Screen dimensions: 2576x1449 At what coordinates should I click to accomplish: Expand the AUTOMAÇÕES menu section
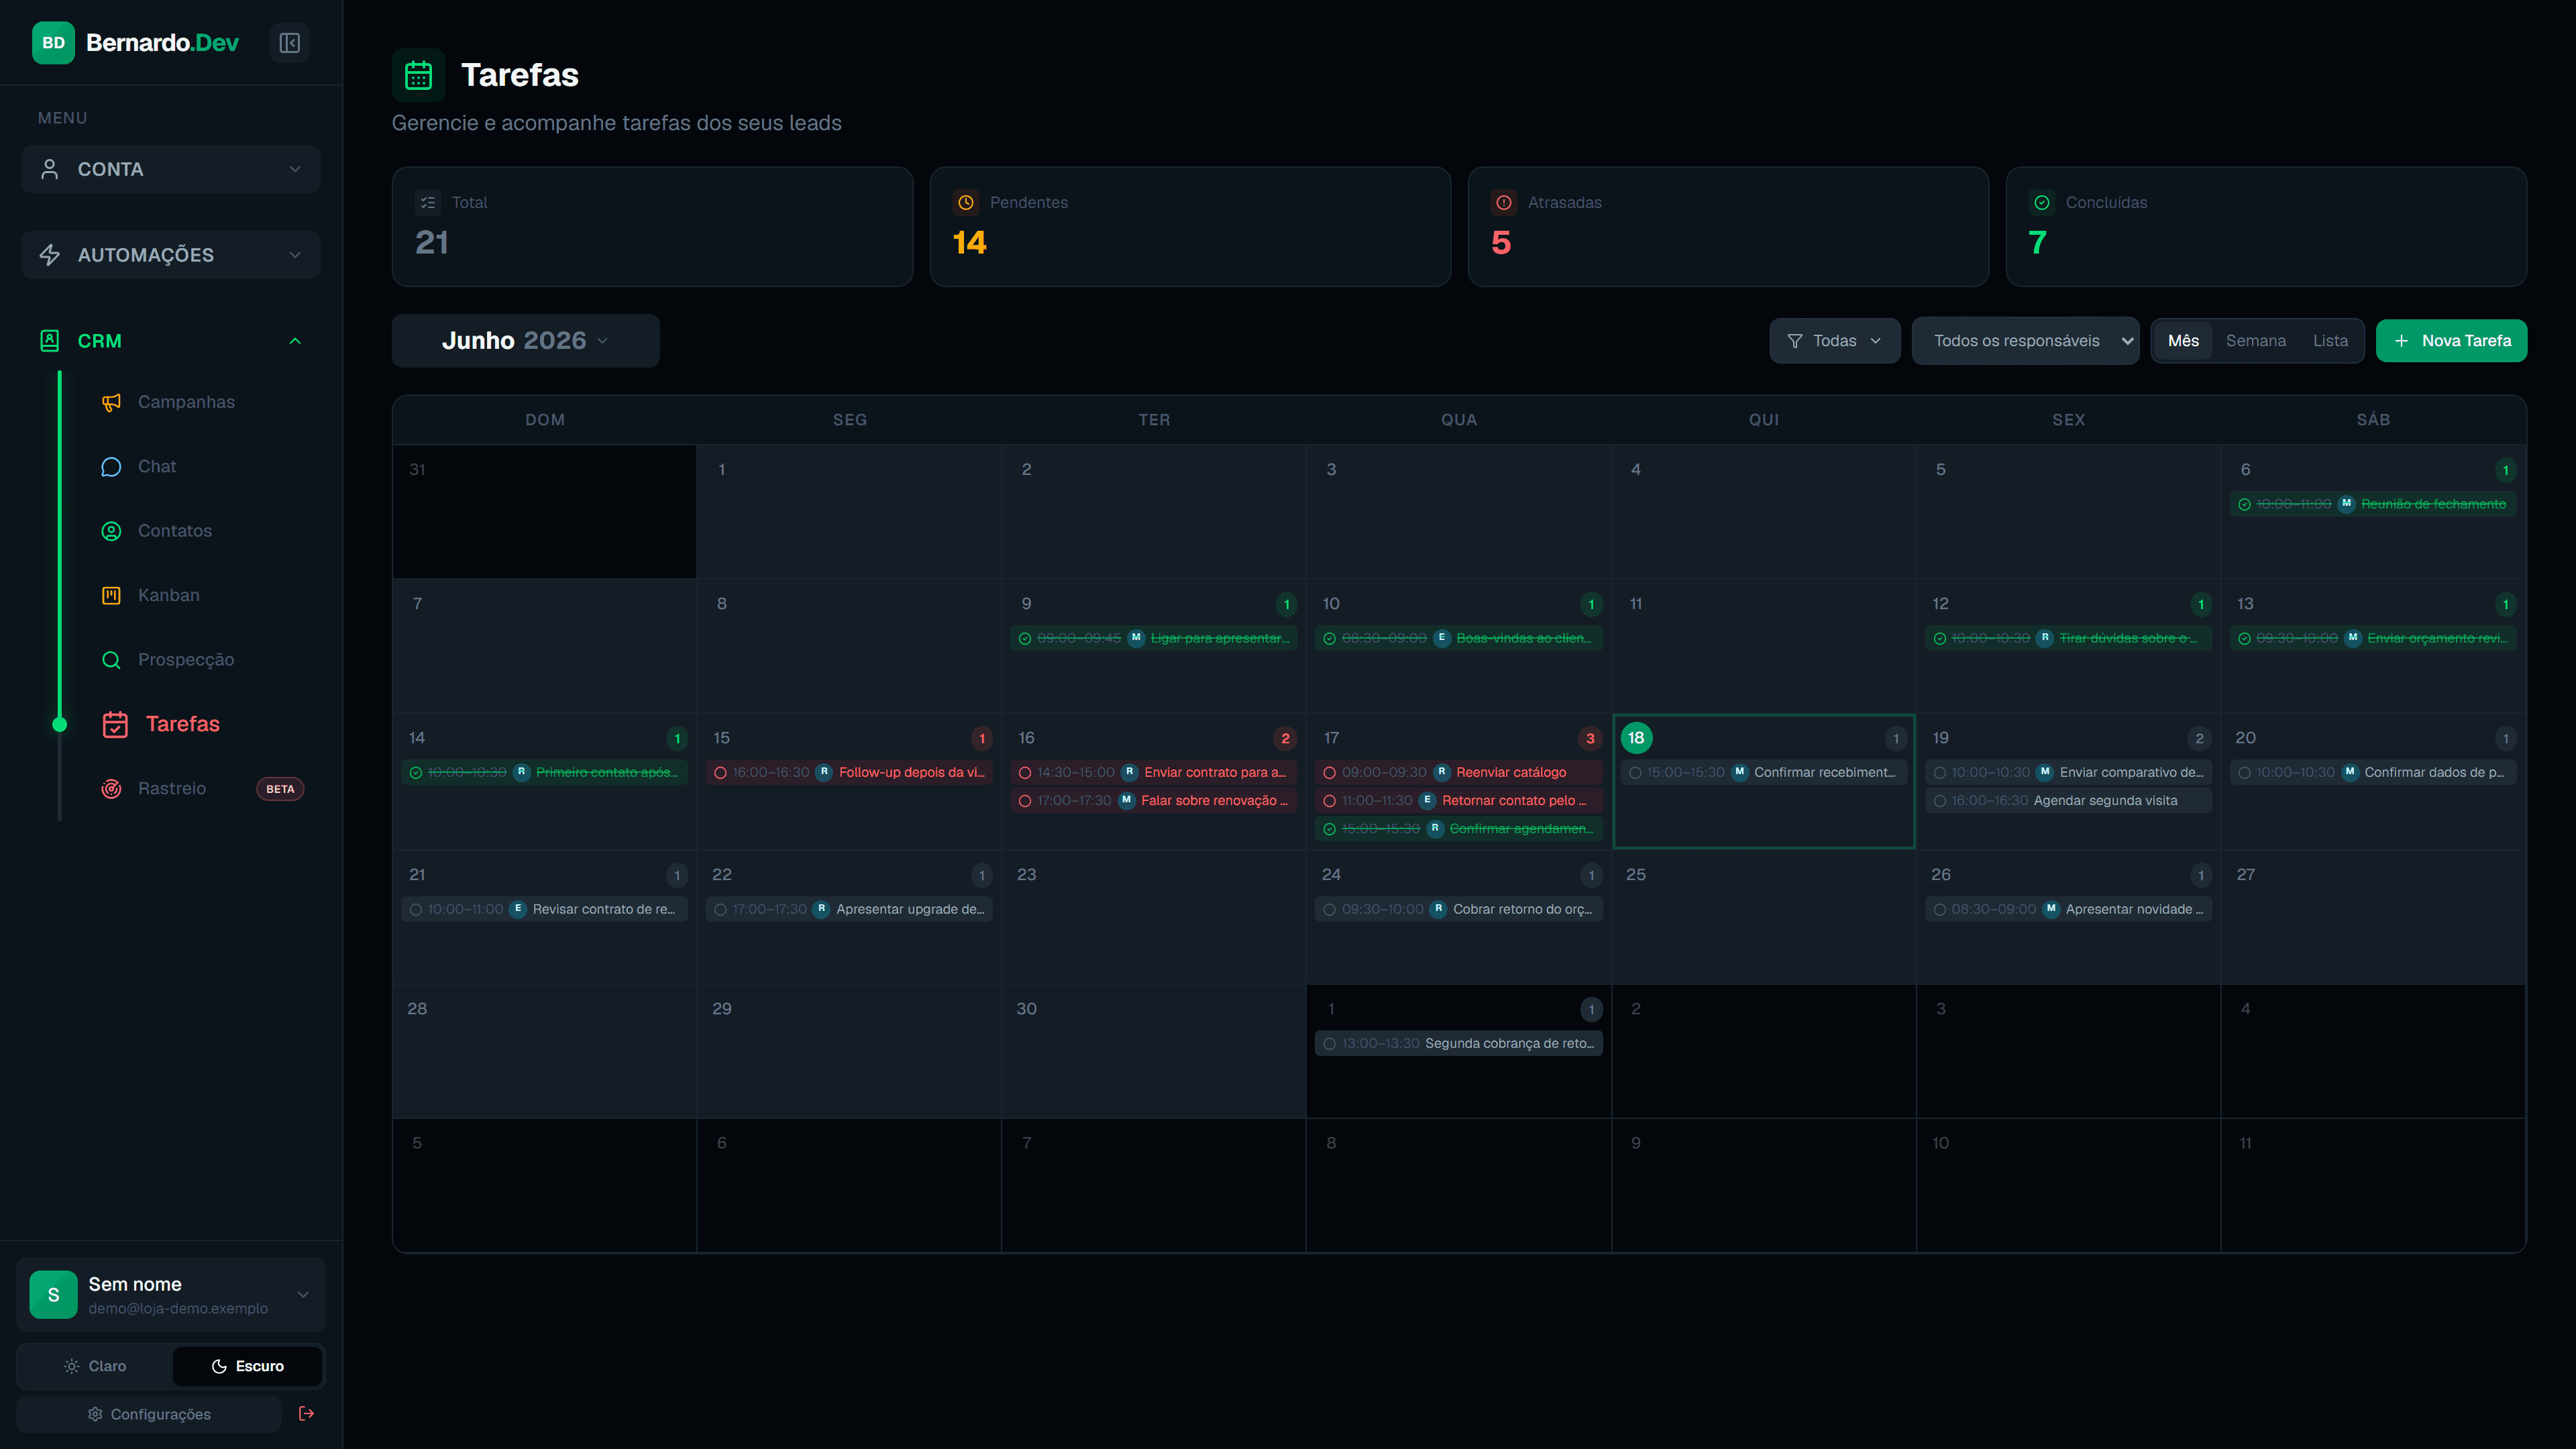click(170, 255)
